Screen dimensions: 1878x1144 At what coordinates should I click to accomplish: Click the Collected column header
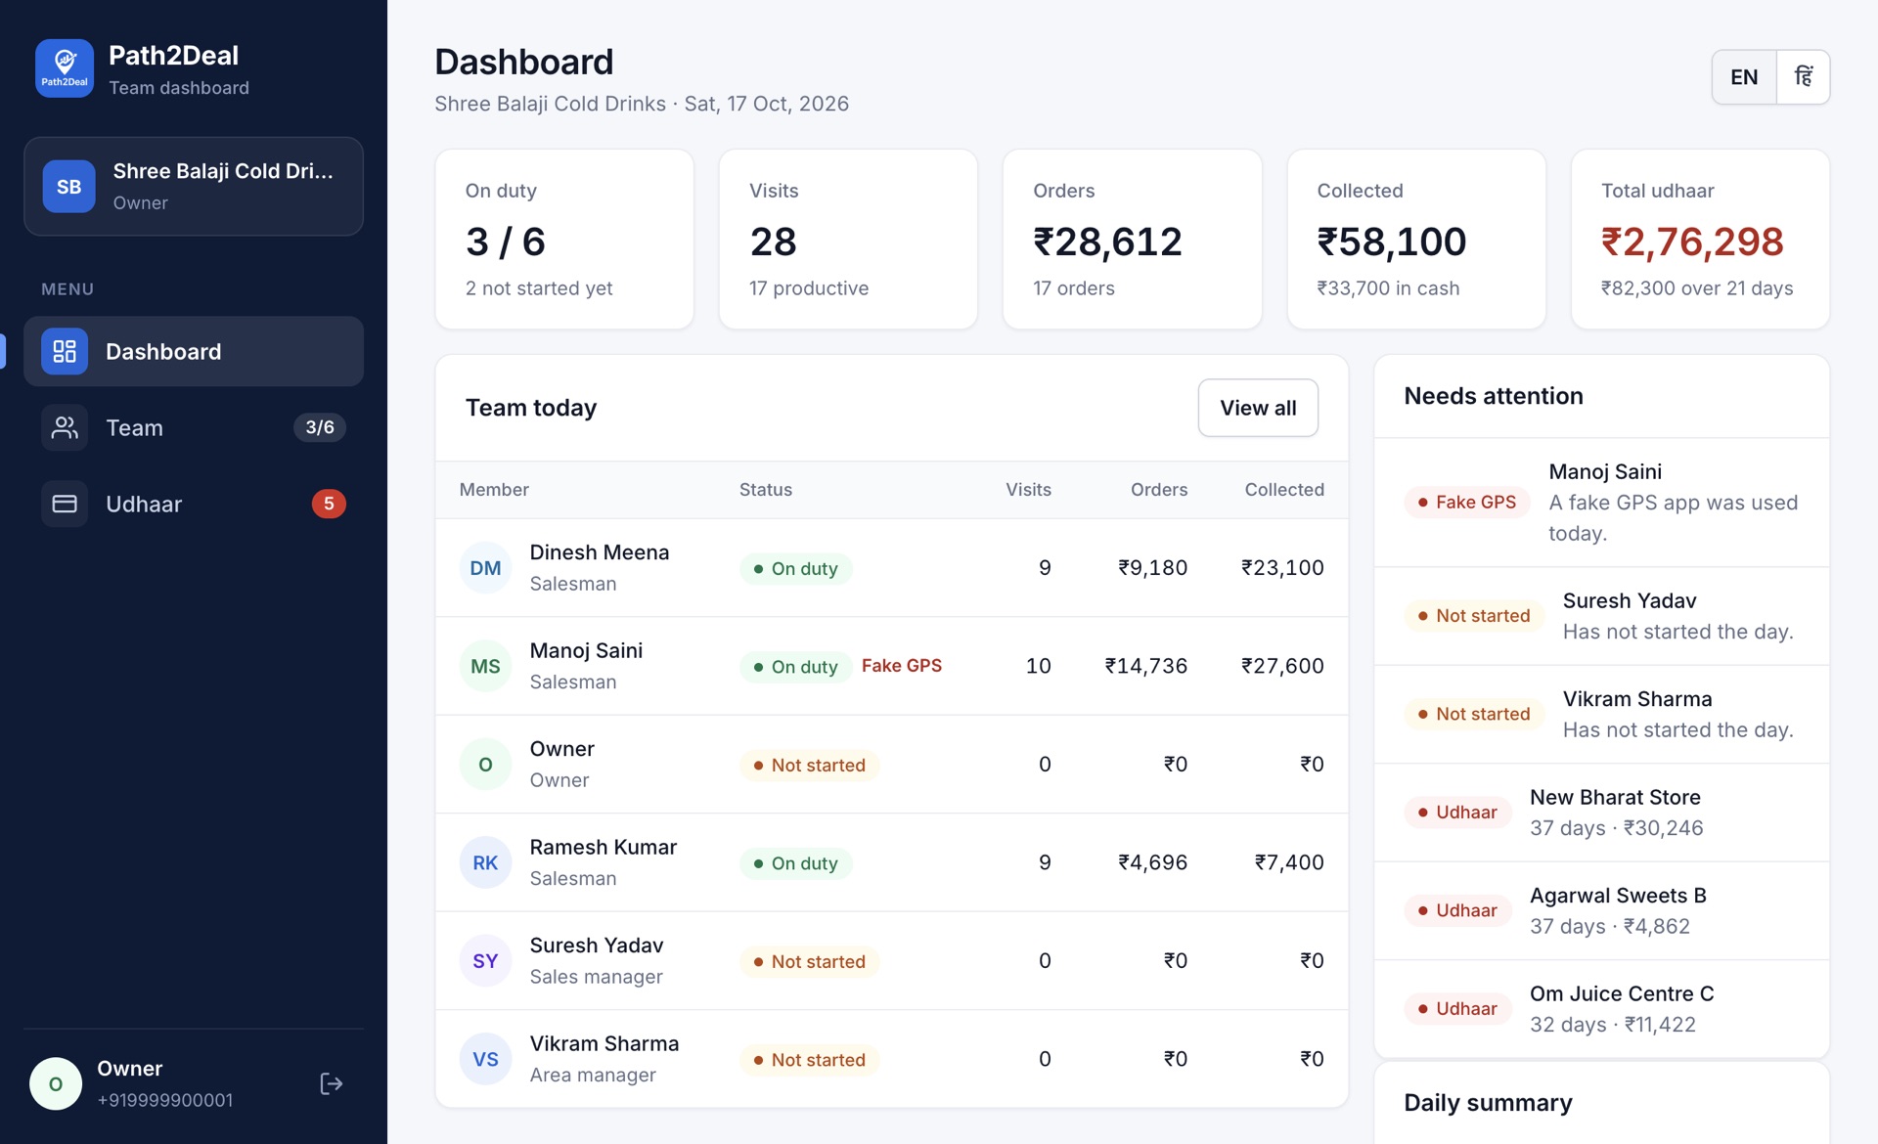(1284, 490)
